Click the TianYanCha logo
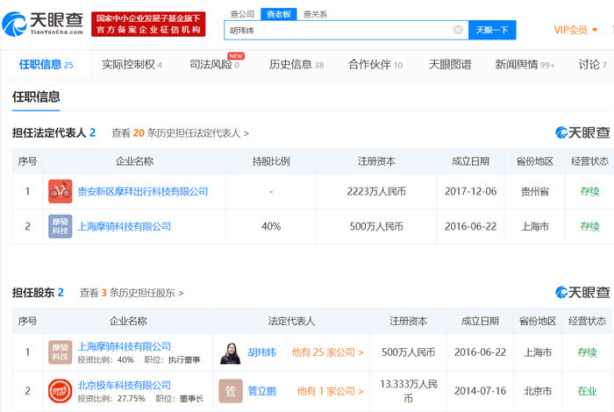This screenshot has height=412, width=614. 43,24
